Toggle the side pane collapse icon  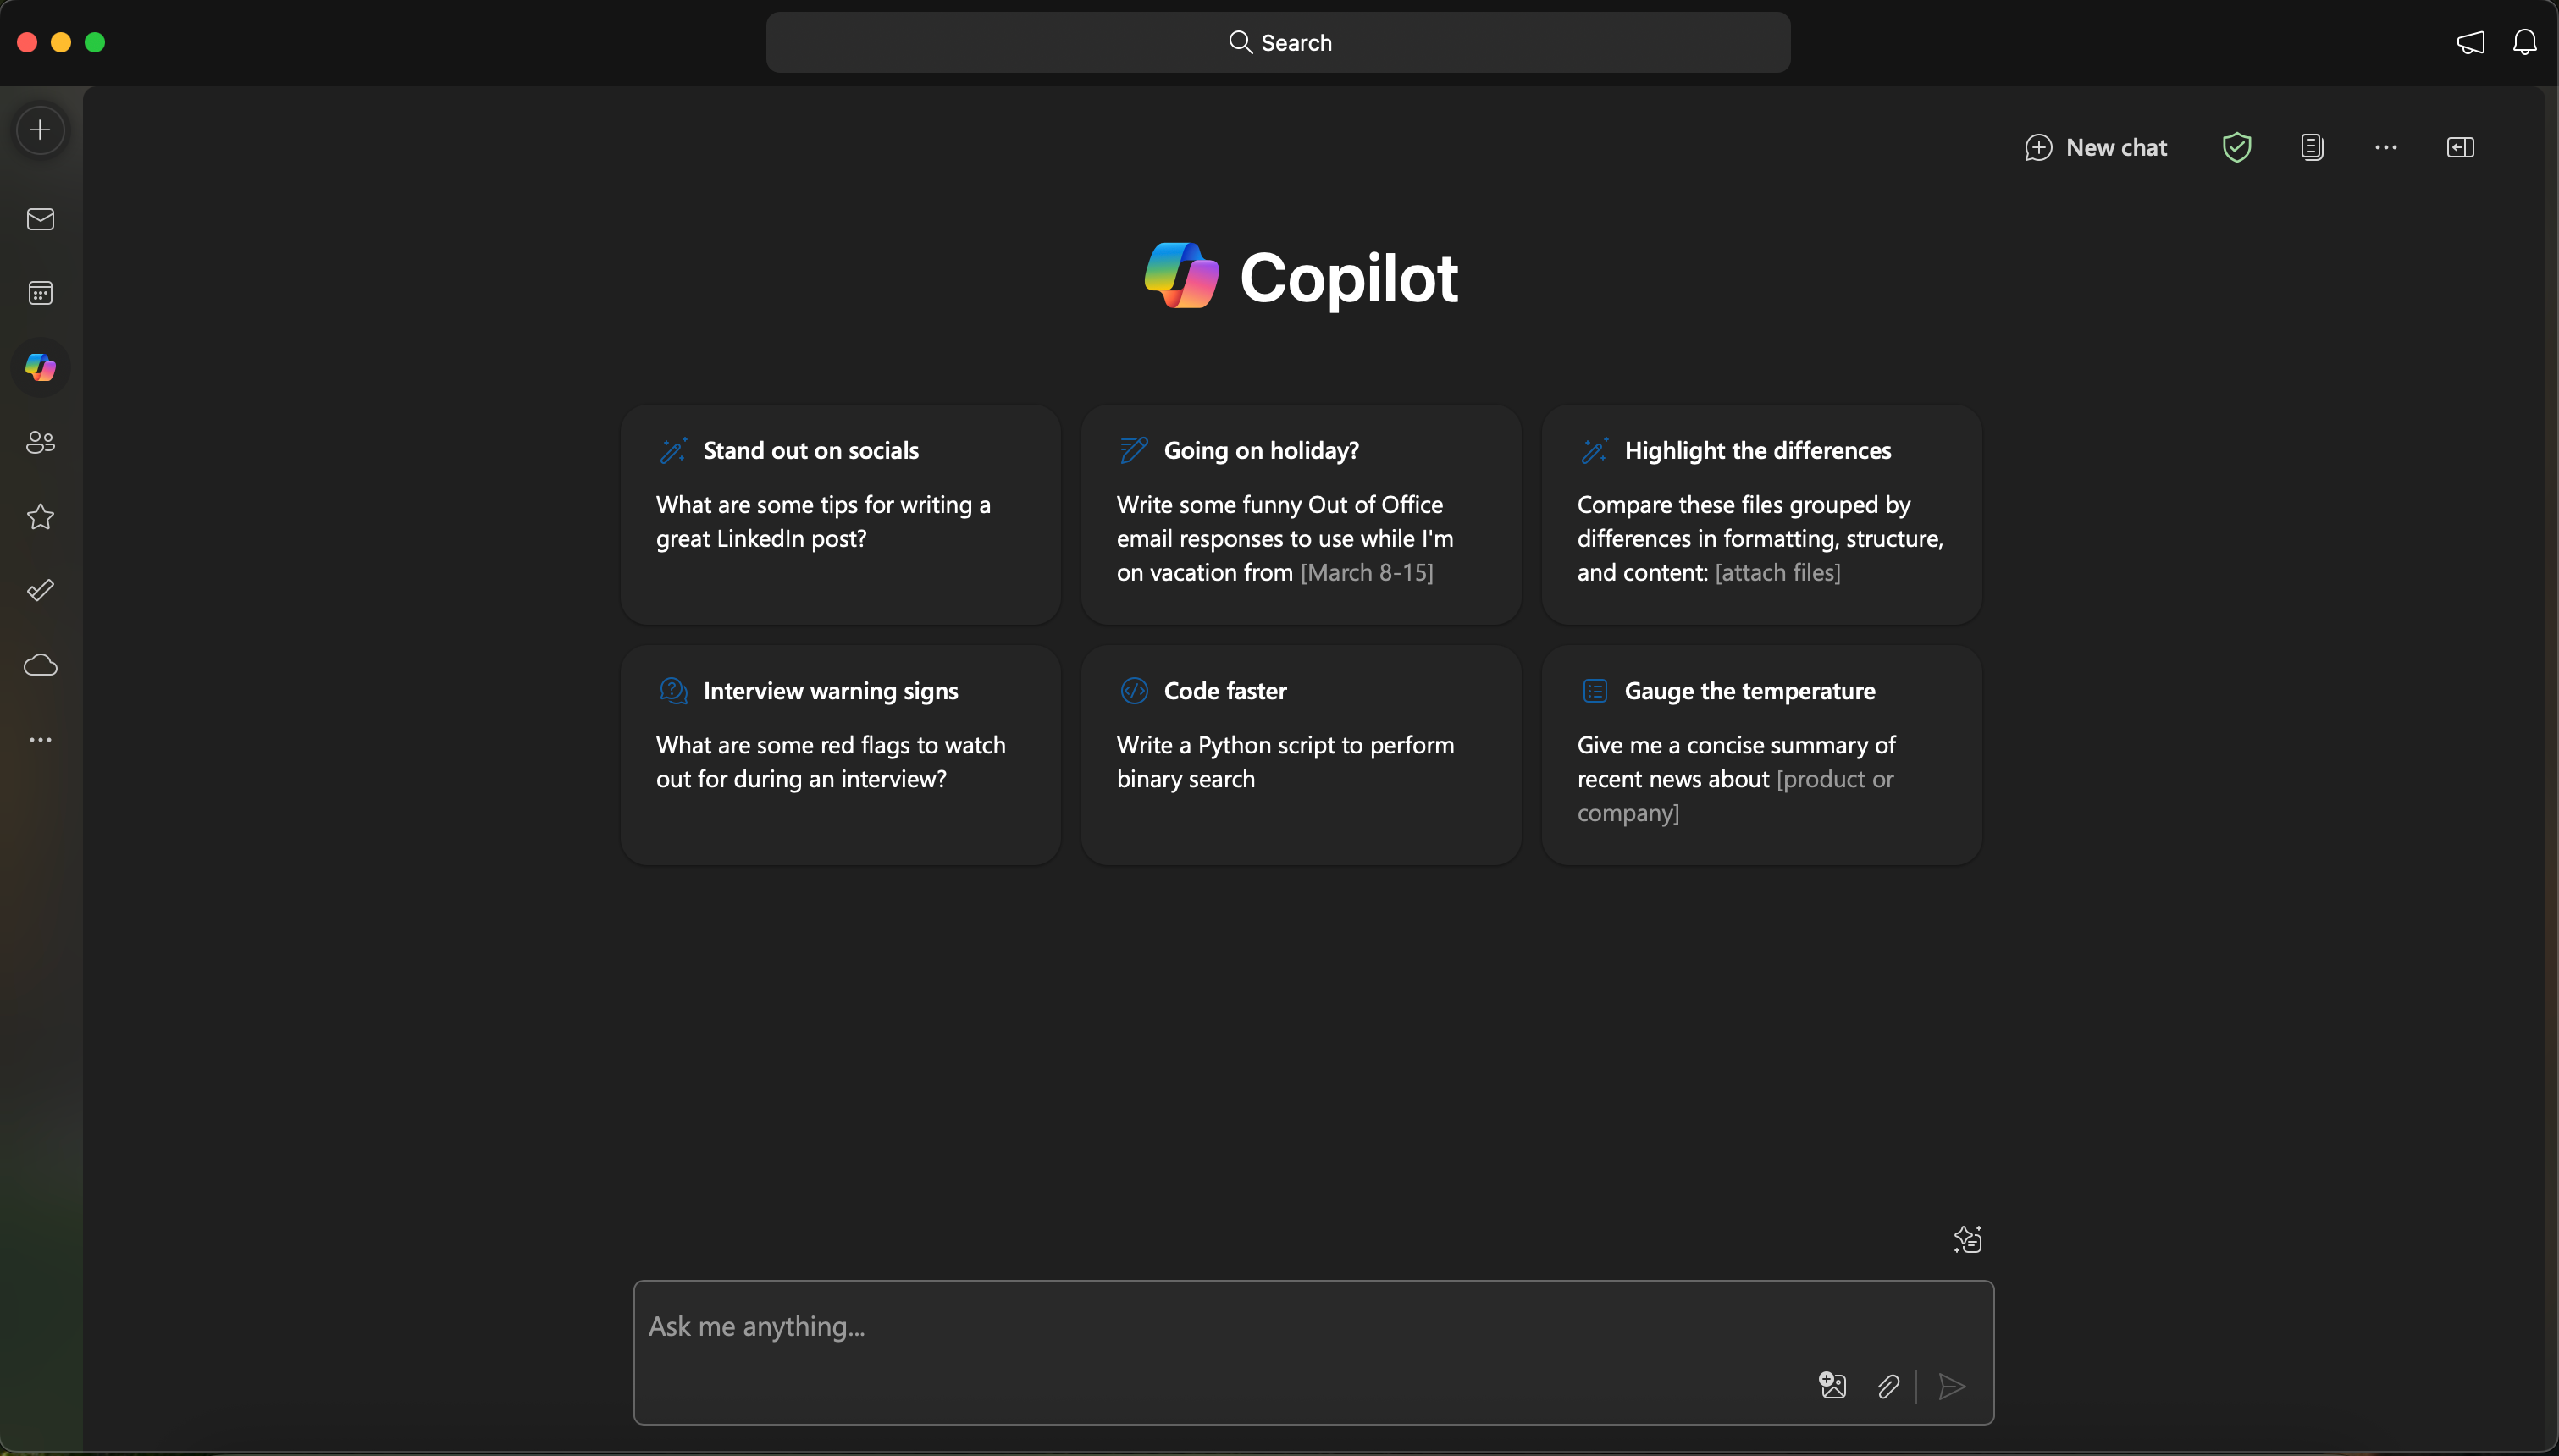2460,147
